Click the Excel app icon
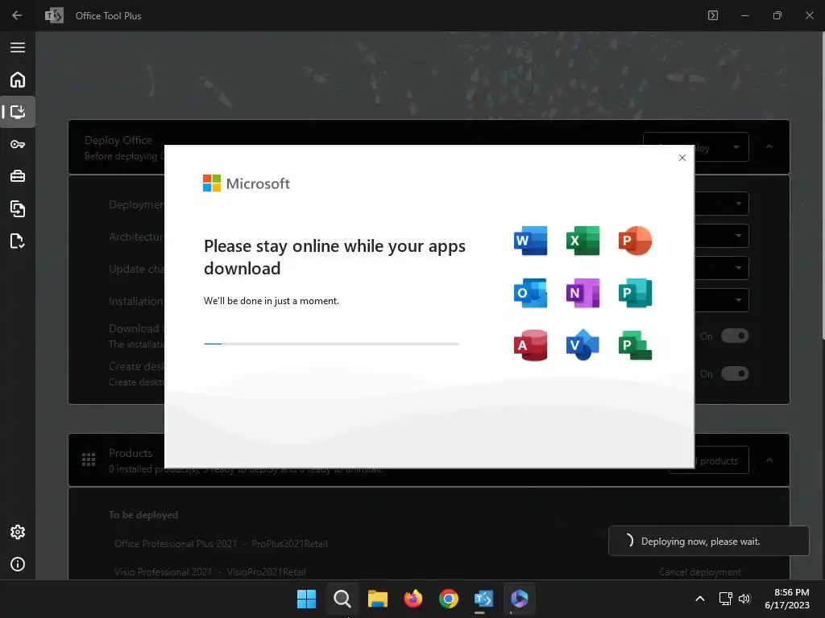This screenshot has width=825, height=618. pyautogui.click(x=582, y=241)
